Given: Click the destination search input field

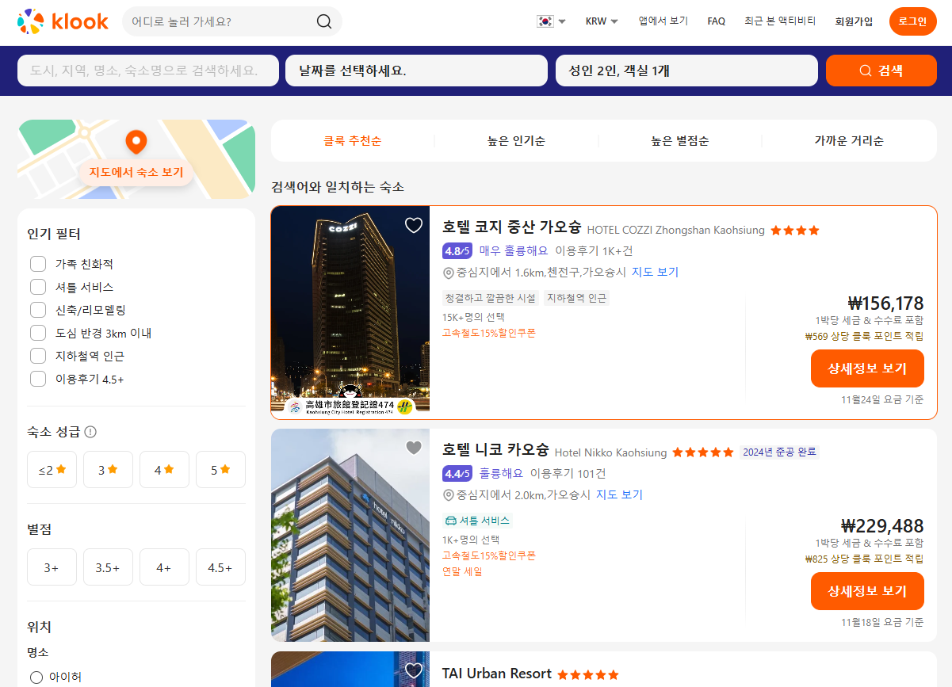Looking at the screenshot, I should [x=148, y=71].
